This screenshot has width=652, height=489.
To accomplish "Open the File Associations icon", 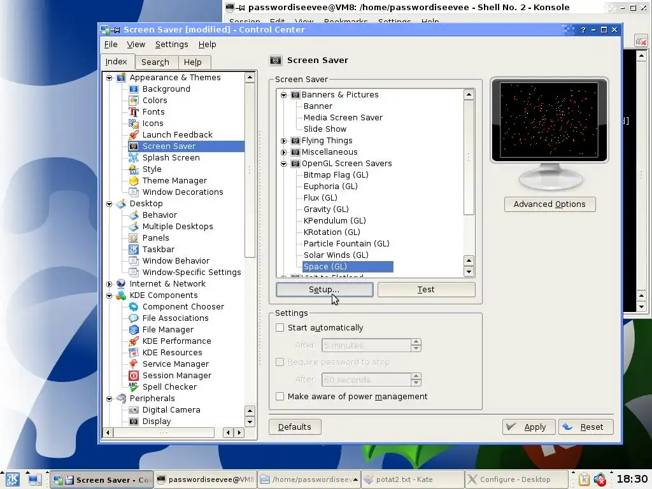I will (134, 318).
